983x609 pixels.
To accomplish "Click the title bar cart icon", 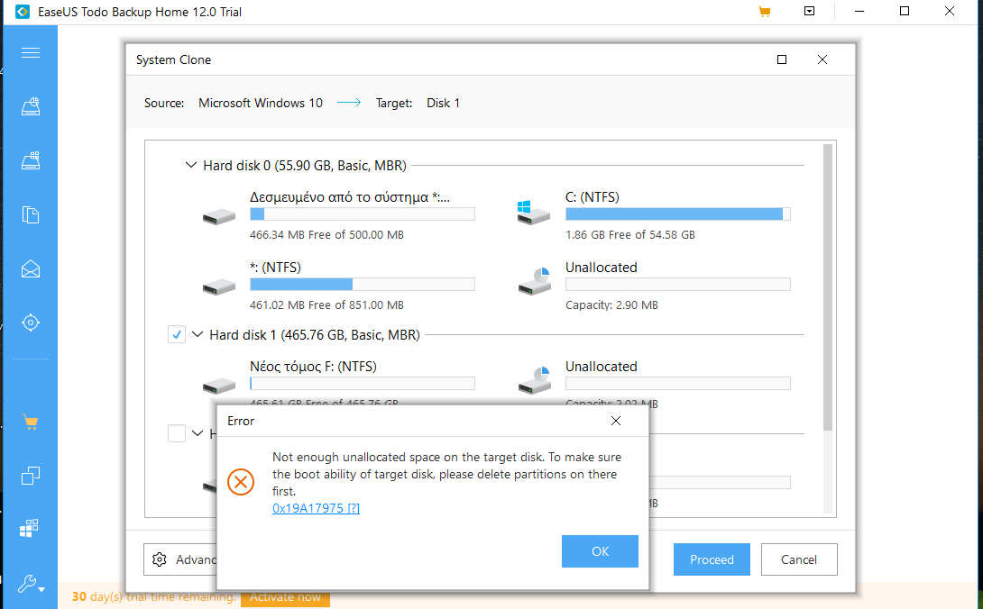I will click(x=764, y=12).
